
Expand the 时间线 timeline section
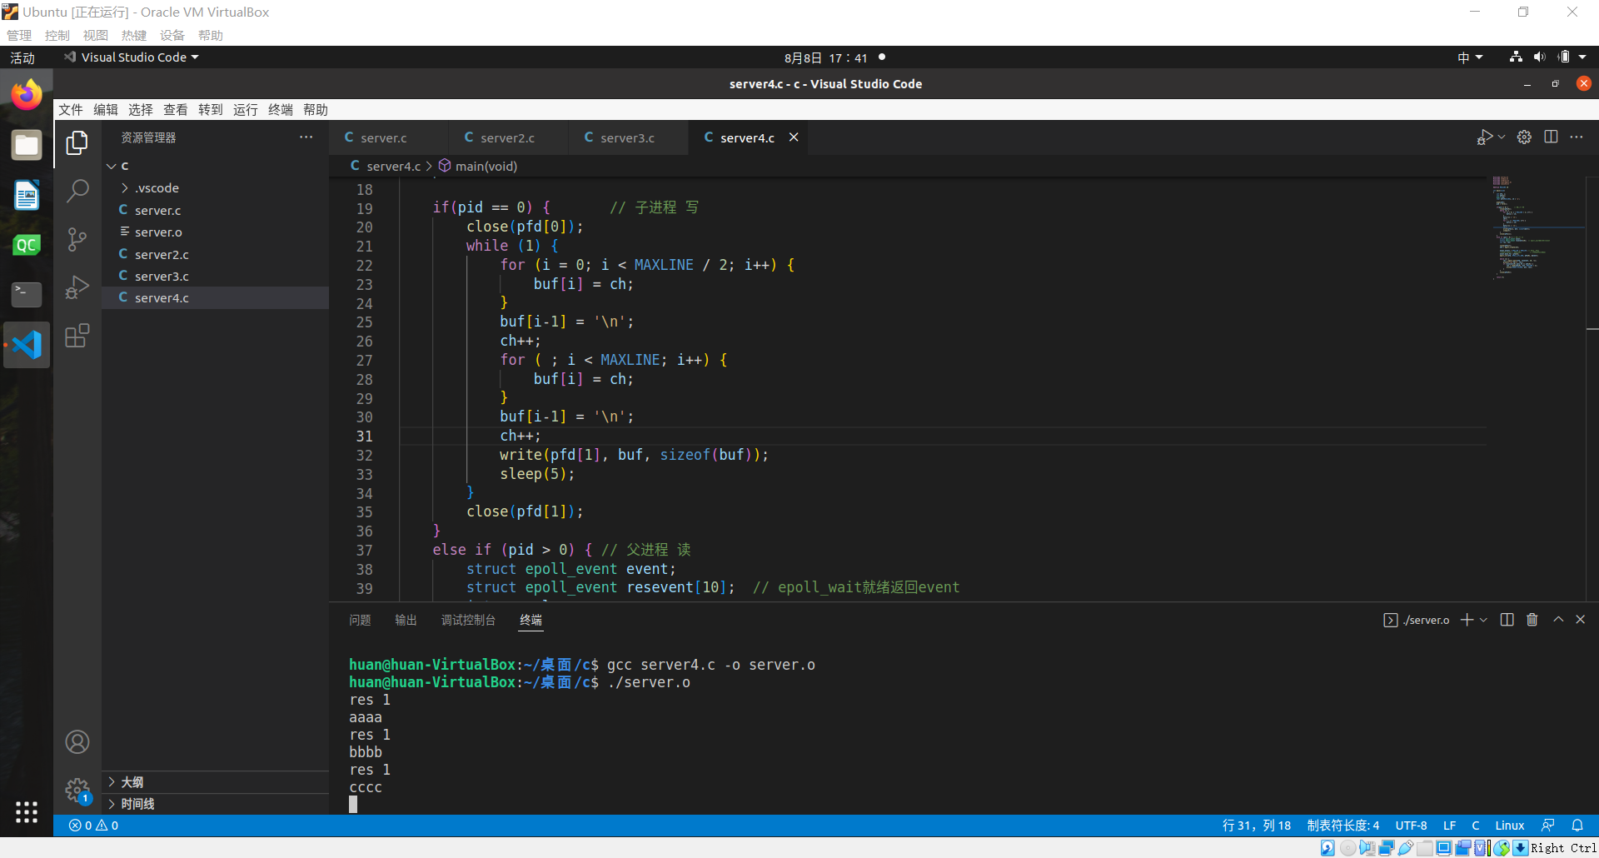tap(216, 804)
